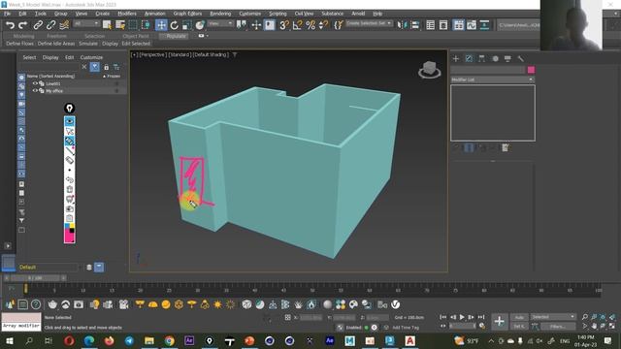Open the Motion command panel tab
The height and width of the screenshot is (349, 621).
point(495,58)
